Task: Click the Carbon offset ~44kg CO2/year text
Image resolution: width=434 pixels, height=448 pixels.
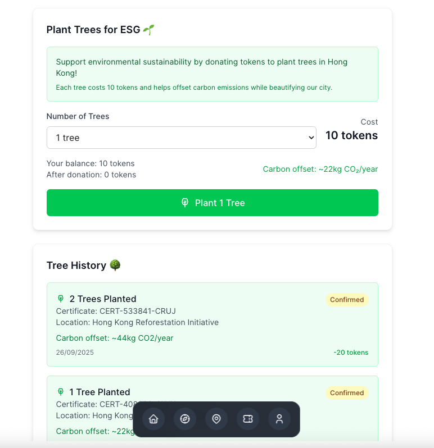Action: (x=115, y=338)
